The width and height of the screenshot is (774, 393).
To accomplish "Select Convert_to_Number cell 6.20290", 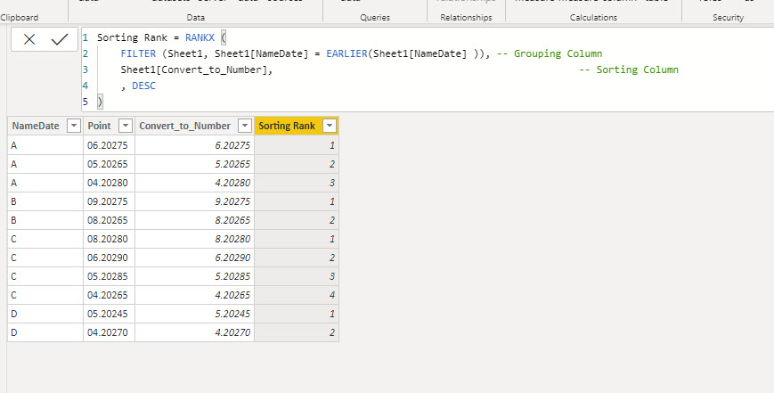I will click(194, 258).
